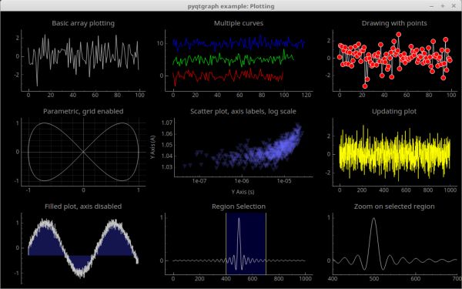Click the "Filled plot, axis disabled" title
The image size is (462, 289).
coord(83,207)
